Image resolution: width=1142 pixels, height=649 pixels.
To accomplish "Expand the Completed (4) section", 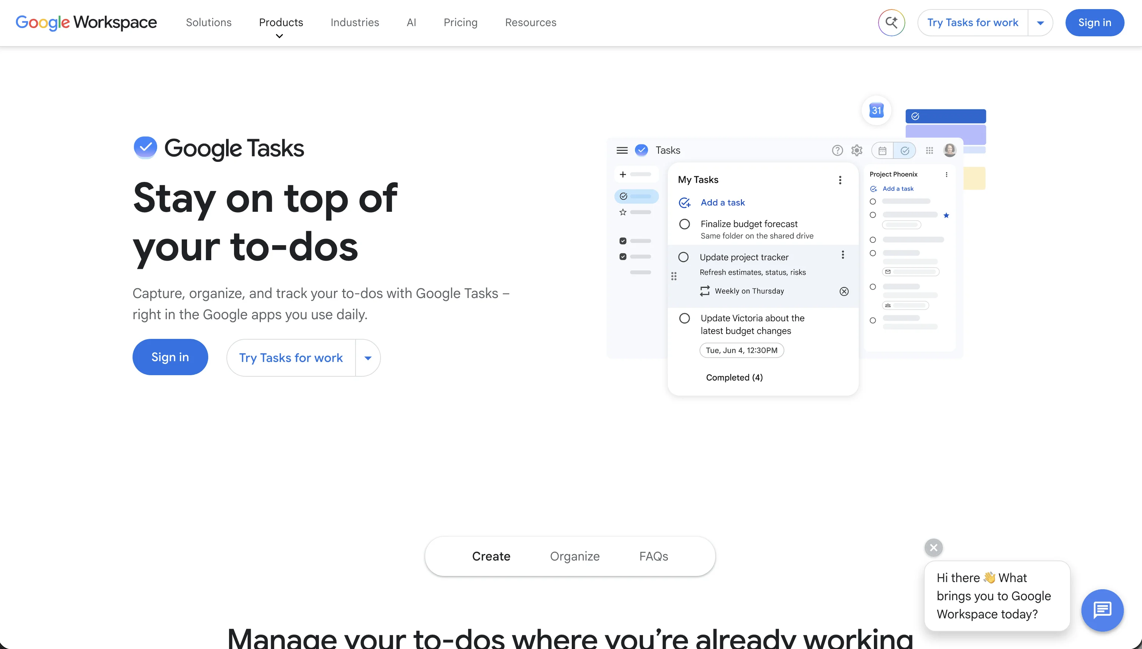I will tap(734, 377).
